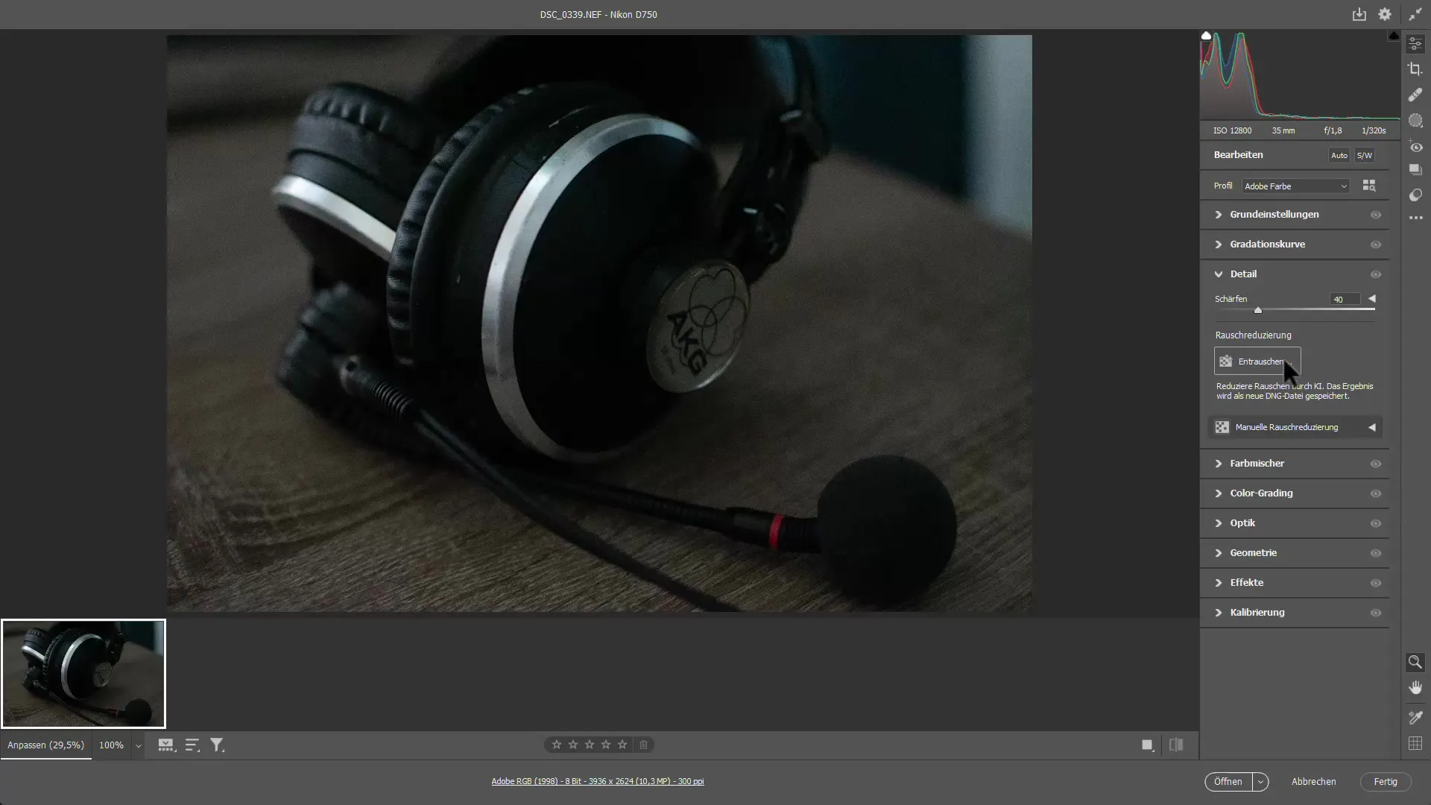Click the Abbrechen button
This screenshot has width=1431, height=805.
click(x=1313, y=782)
